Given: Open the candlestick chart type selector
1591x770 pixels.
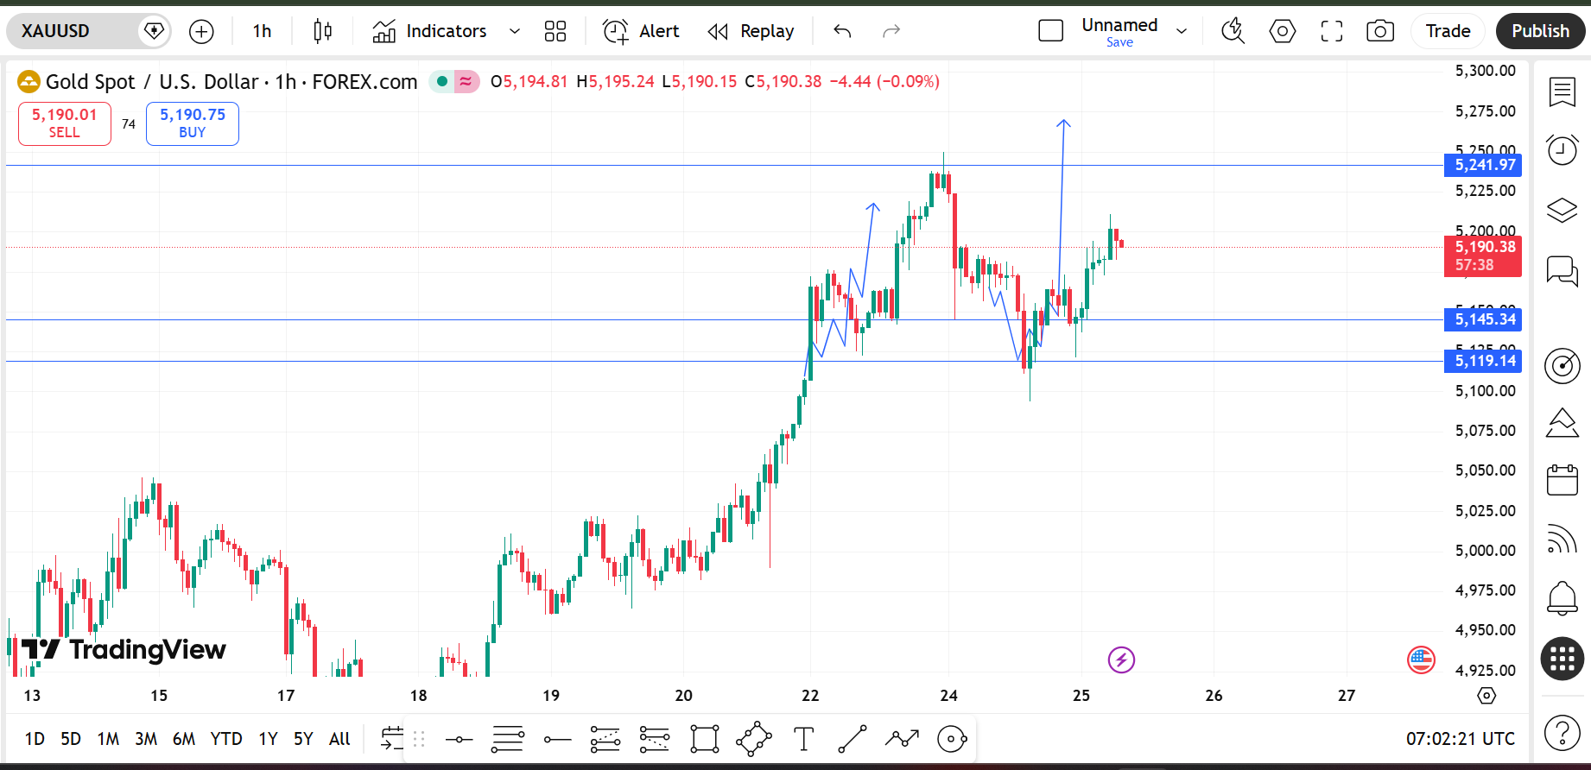Looking at the screenshot, I should 322,32.
